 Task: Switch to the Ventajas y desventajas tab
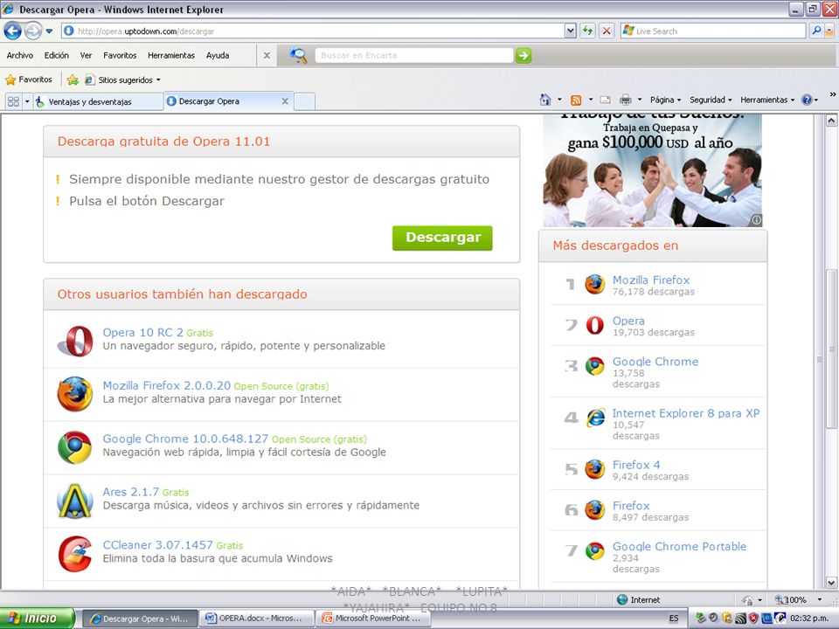[99, 101]
